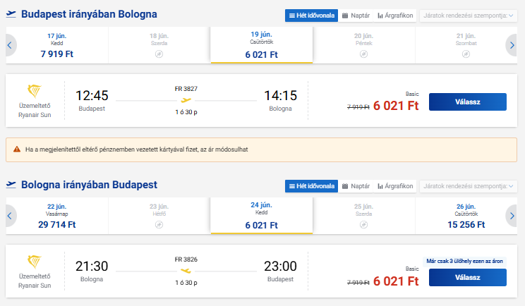Viewport: 525px width, 306px height.
Task: Select 17 jún. outbound date for 7 919 Ft
Action: (57, 45)
